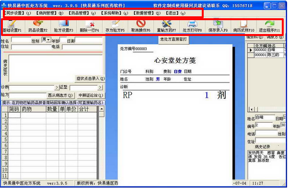Image resolution: width=289 pixels, height=188 pixels.
Task: Click the 老处方直接套打 button
Action: 173,39
